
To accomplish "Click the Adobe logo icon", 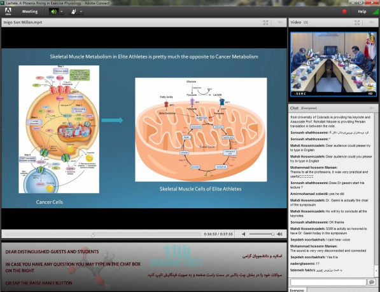I will tap(8, 11).
